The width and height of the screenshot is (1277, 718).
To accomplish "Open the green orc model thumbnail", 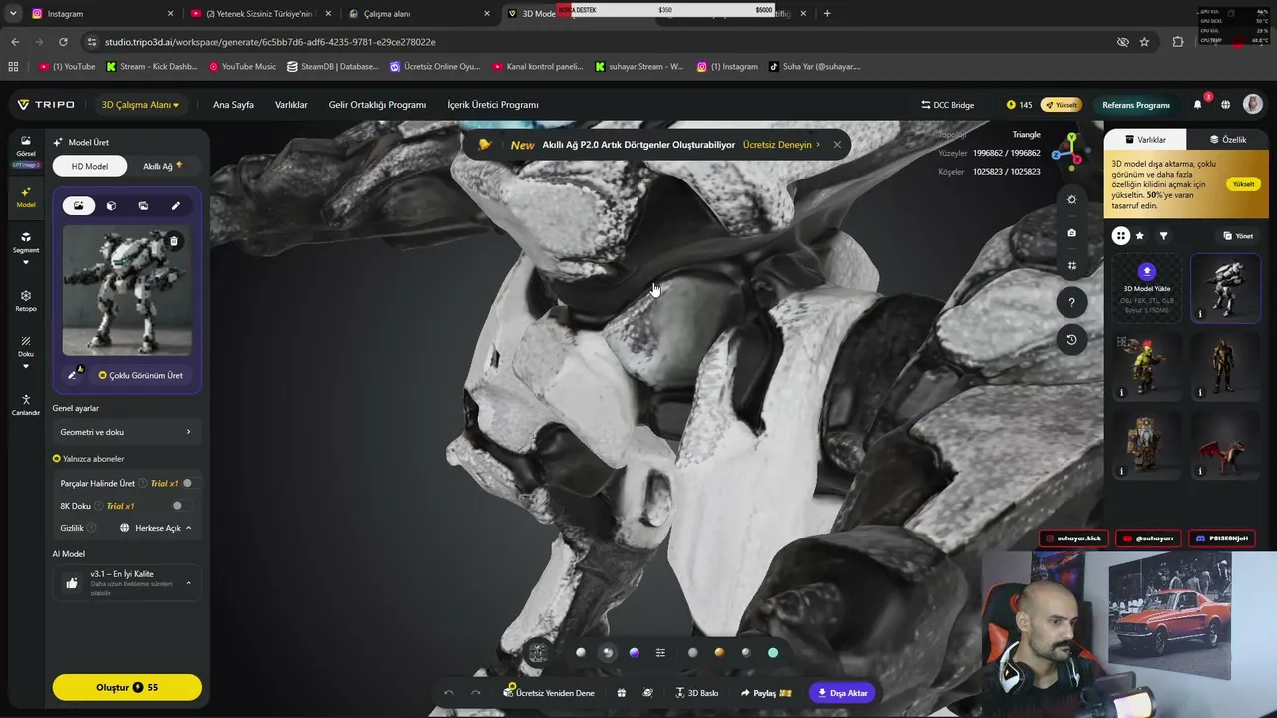I will tap(1147, 366).
